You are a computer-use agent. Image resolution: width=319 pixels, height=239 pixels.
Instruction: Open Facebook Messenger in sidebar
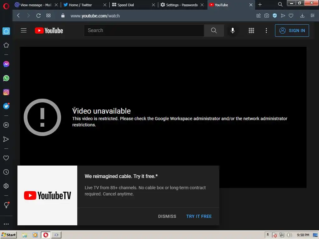tap(6, 64)
